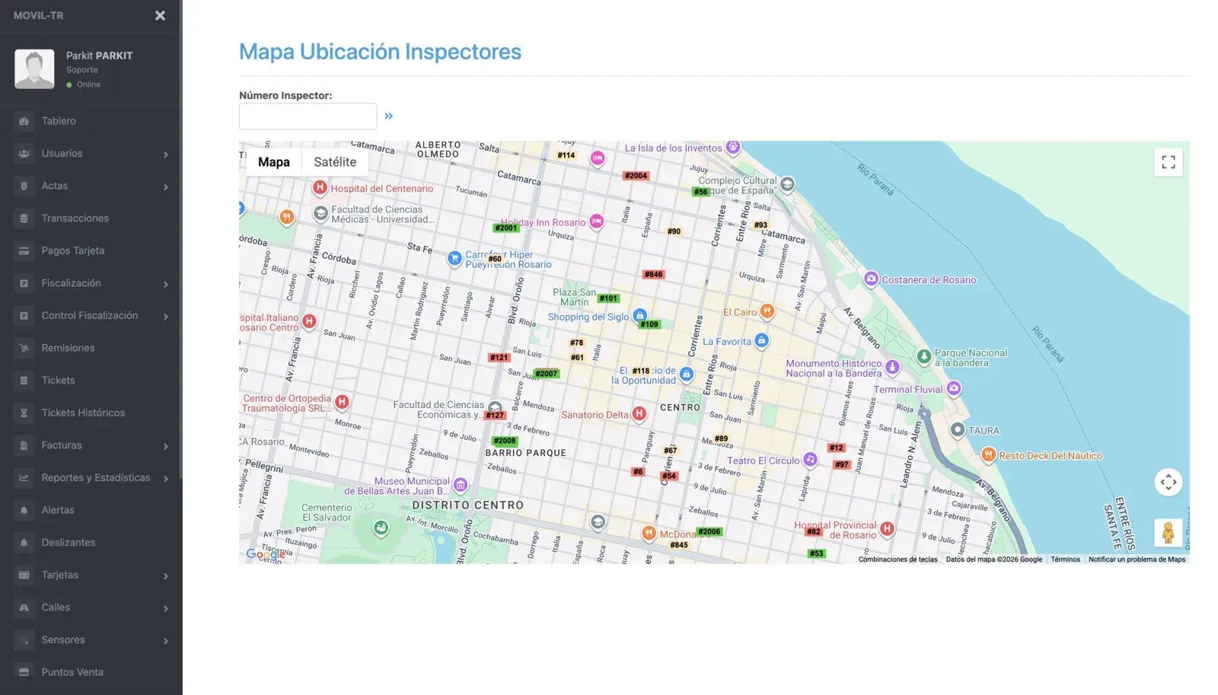Toggle fullscreen map view
This screenshot has width=1218, height=695.
click(x=1169, y=162)
